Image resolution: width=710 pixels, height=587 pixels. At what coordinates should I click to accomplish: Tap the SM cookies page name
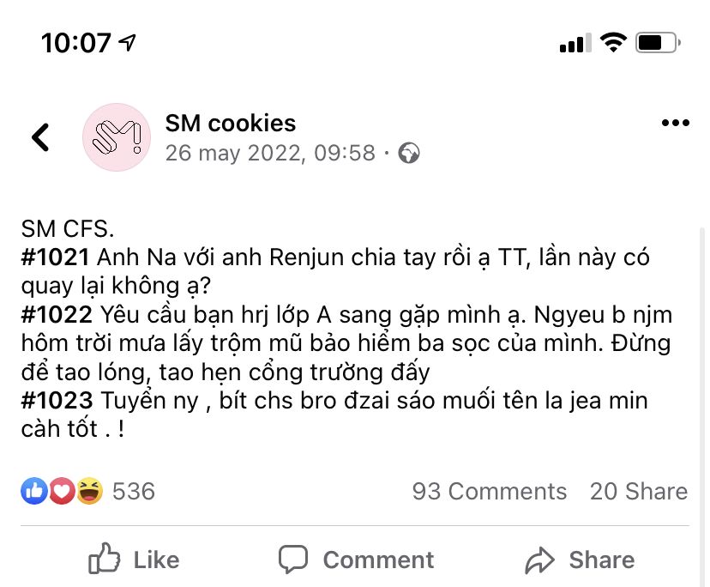(x=230, y=124)
